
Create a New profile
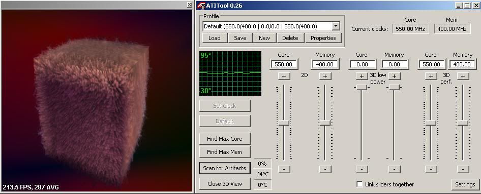[264, 38]
